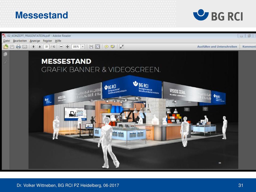Click the 'GRAFIK BANNER & VIDEOSCREEN.' subtitle text
256x192 pixels.
pyautogui.click(x=101, y=70)
